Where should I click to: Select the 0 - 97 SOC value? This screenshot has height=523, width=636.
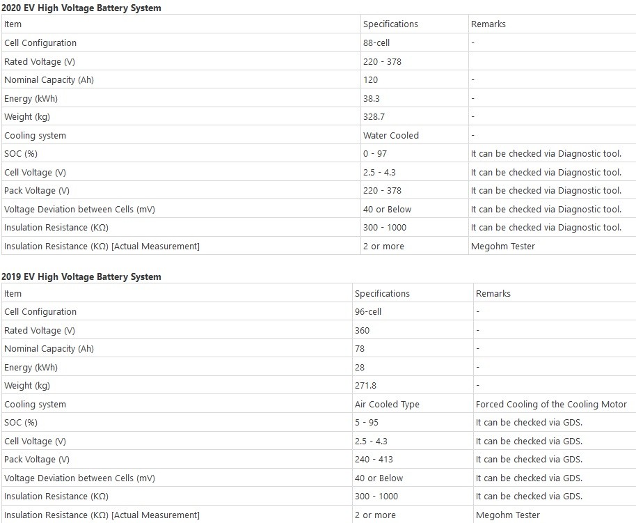click(x=376, y=153)
